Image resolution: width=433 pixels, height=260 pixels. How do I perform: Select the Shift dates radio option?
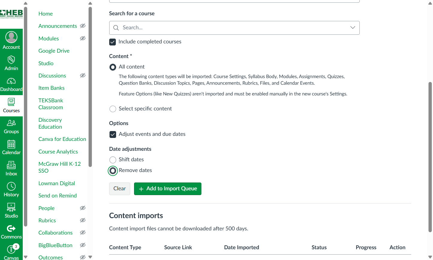pos(113,160)
